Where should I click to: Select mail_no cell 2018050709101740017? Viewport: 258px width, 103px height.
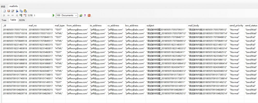41,78
